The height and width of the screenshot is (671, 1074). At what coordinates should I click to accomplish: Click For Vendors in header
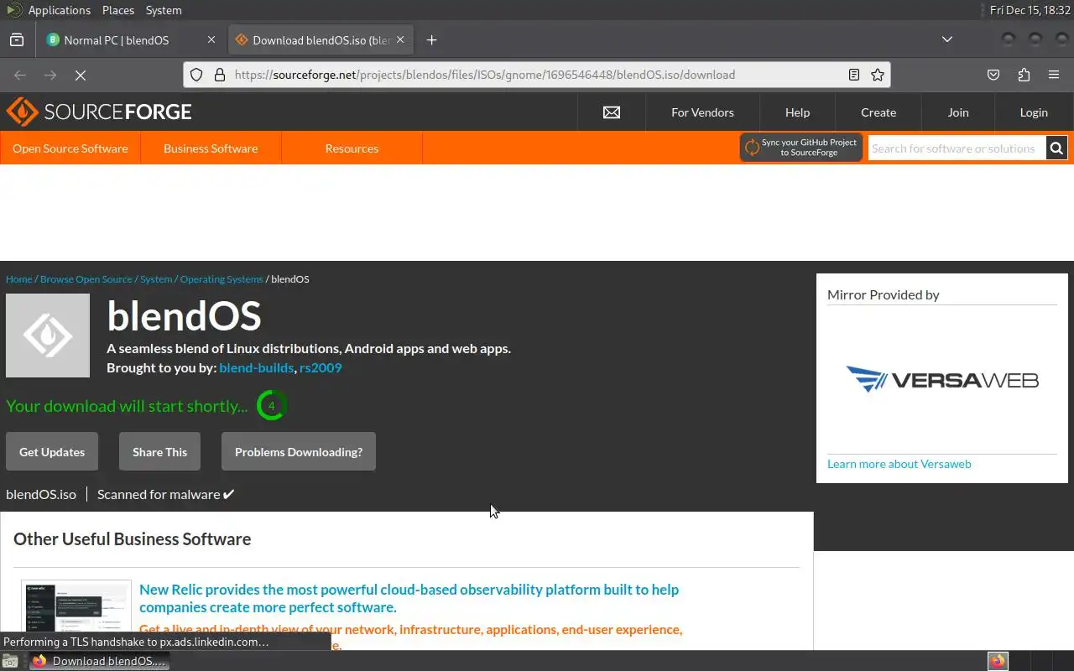pos(702,112)
